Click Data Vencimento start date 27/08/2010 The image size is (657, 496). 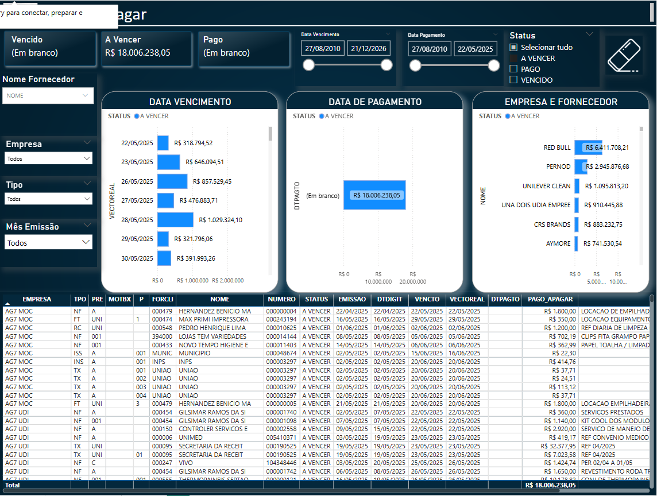pyautogui.click(x=323, y=49)
